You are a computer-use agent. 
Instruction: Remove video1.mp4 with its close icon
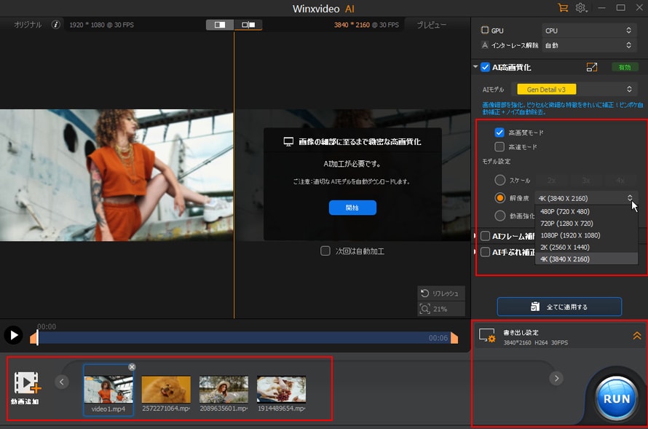132,367
